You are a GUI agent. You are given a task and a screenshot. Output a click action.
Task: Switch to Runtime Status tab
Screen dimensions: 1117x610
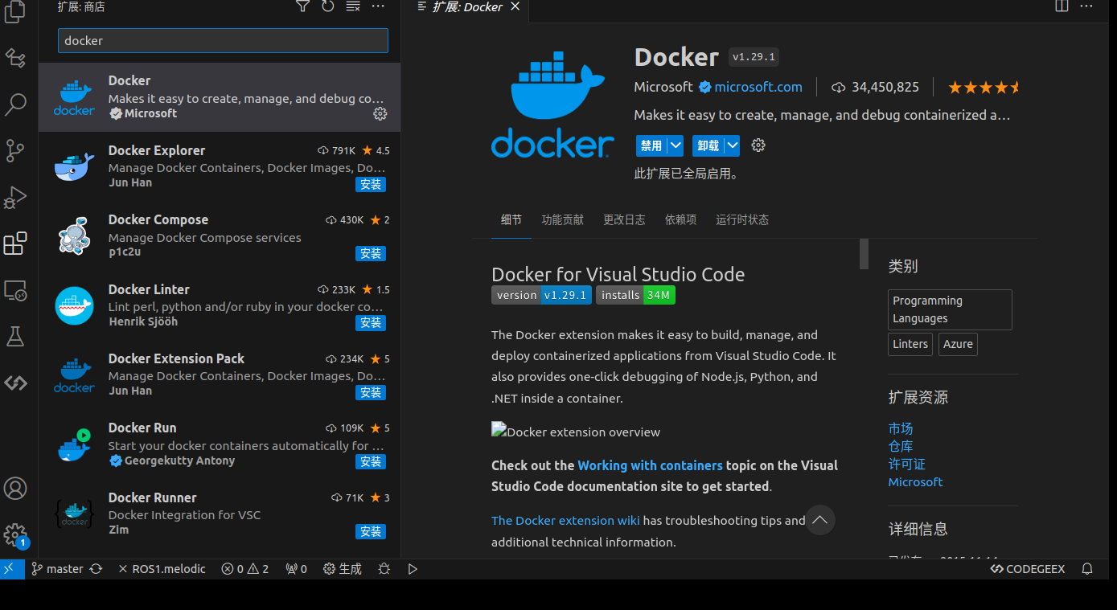pyautogui.click(x=742, y=219)
